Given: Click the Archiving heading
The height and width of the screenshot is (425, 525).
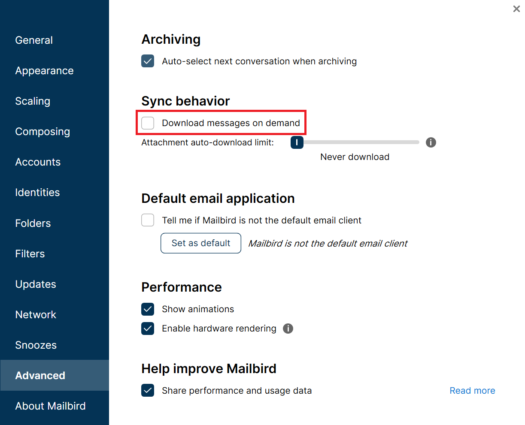Looking at the screenshot, I should click(171, 39).
